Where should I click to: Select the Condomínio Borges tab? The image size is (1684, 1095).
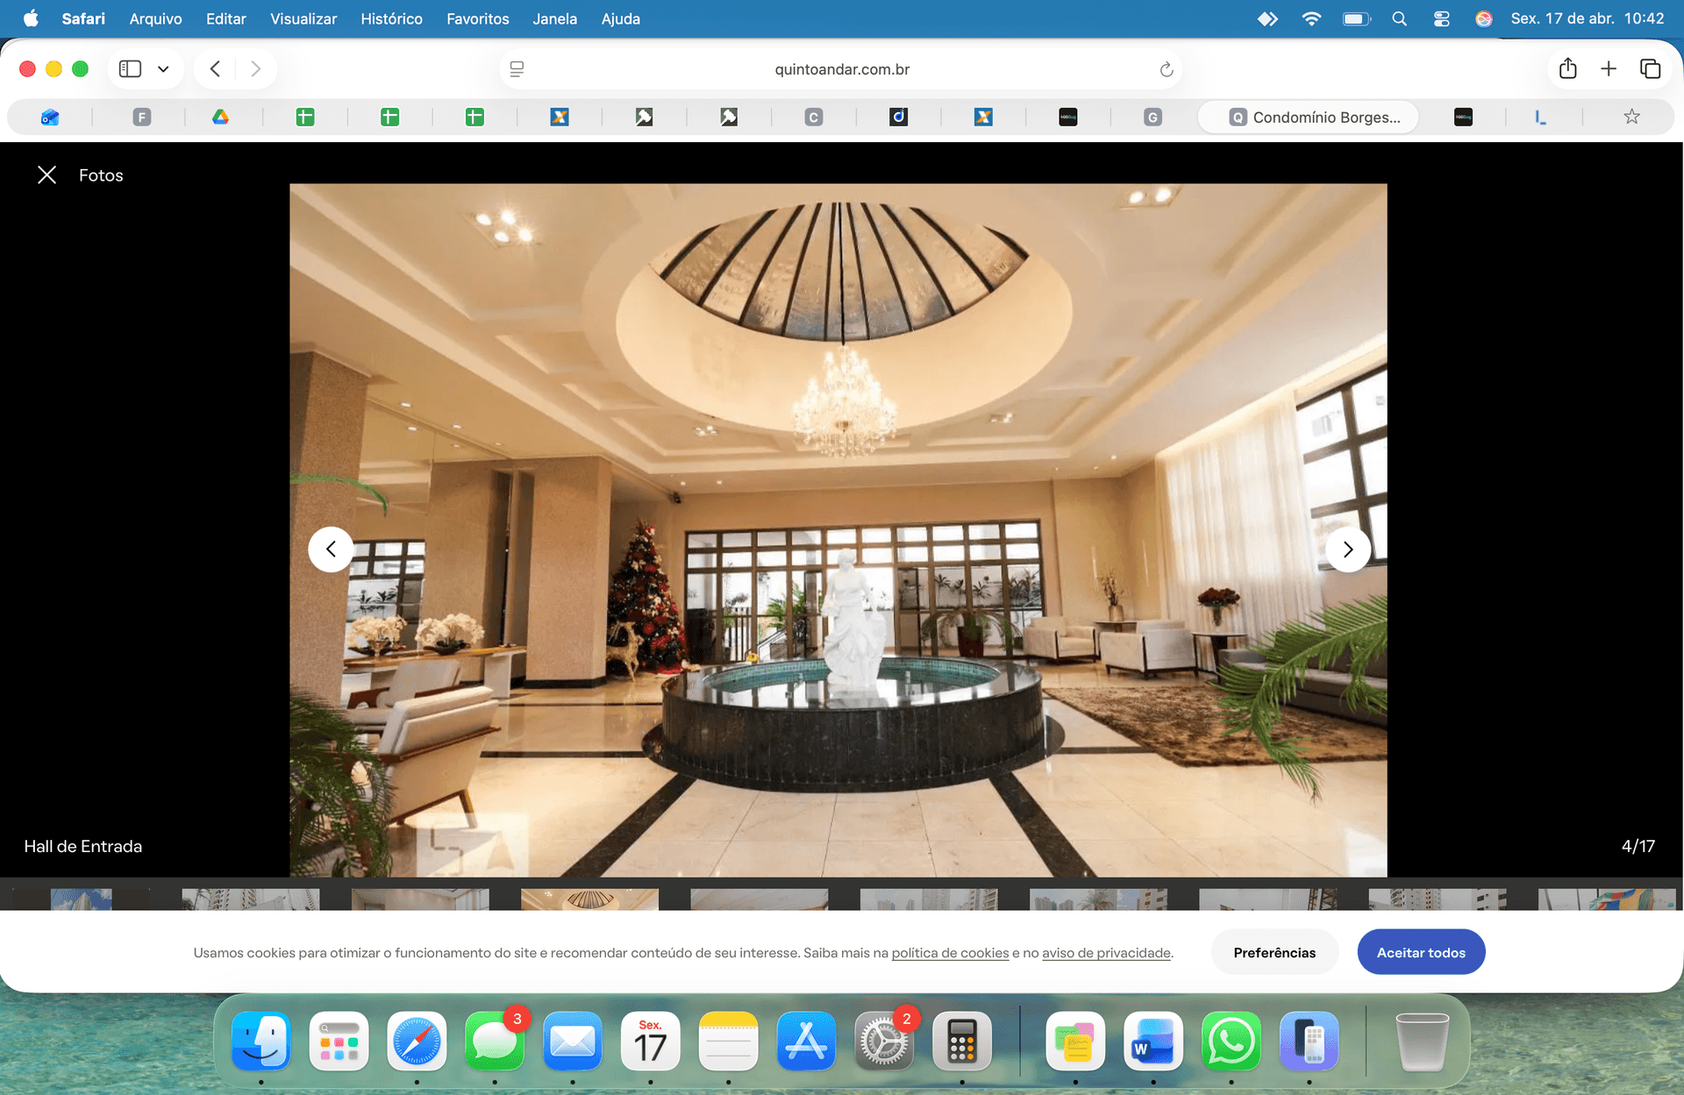[1308, 117]
